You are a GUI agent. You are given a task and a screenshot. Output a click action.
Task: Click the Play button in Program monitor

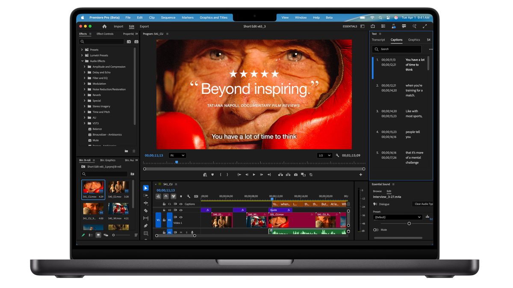[x=254, y=175]
